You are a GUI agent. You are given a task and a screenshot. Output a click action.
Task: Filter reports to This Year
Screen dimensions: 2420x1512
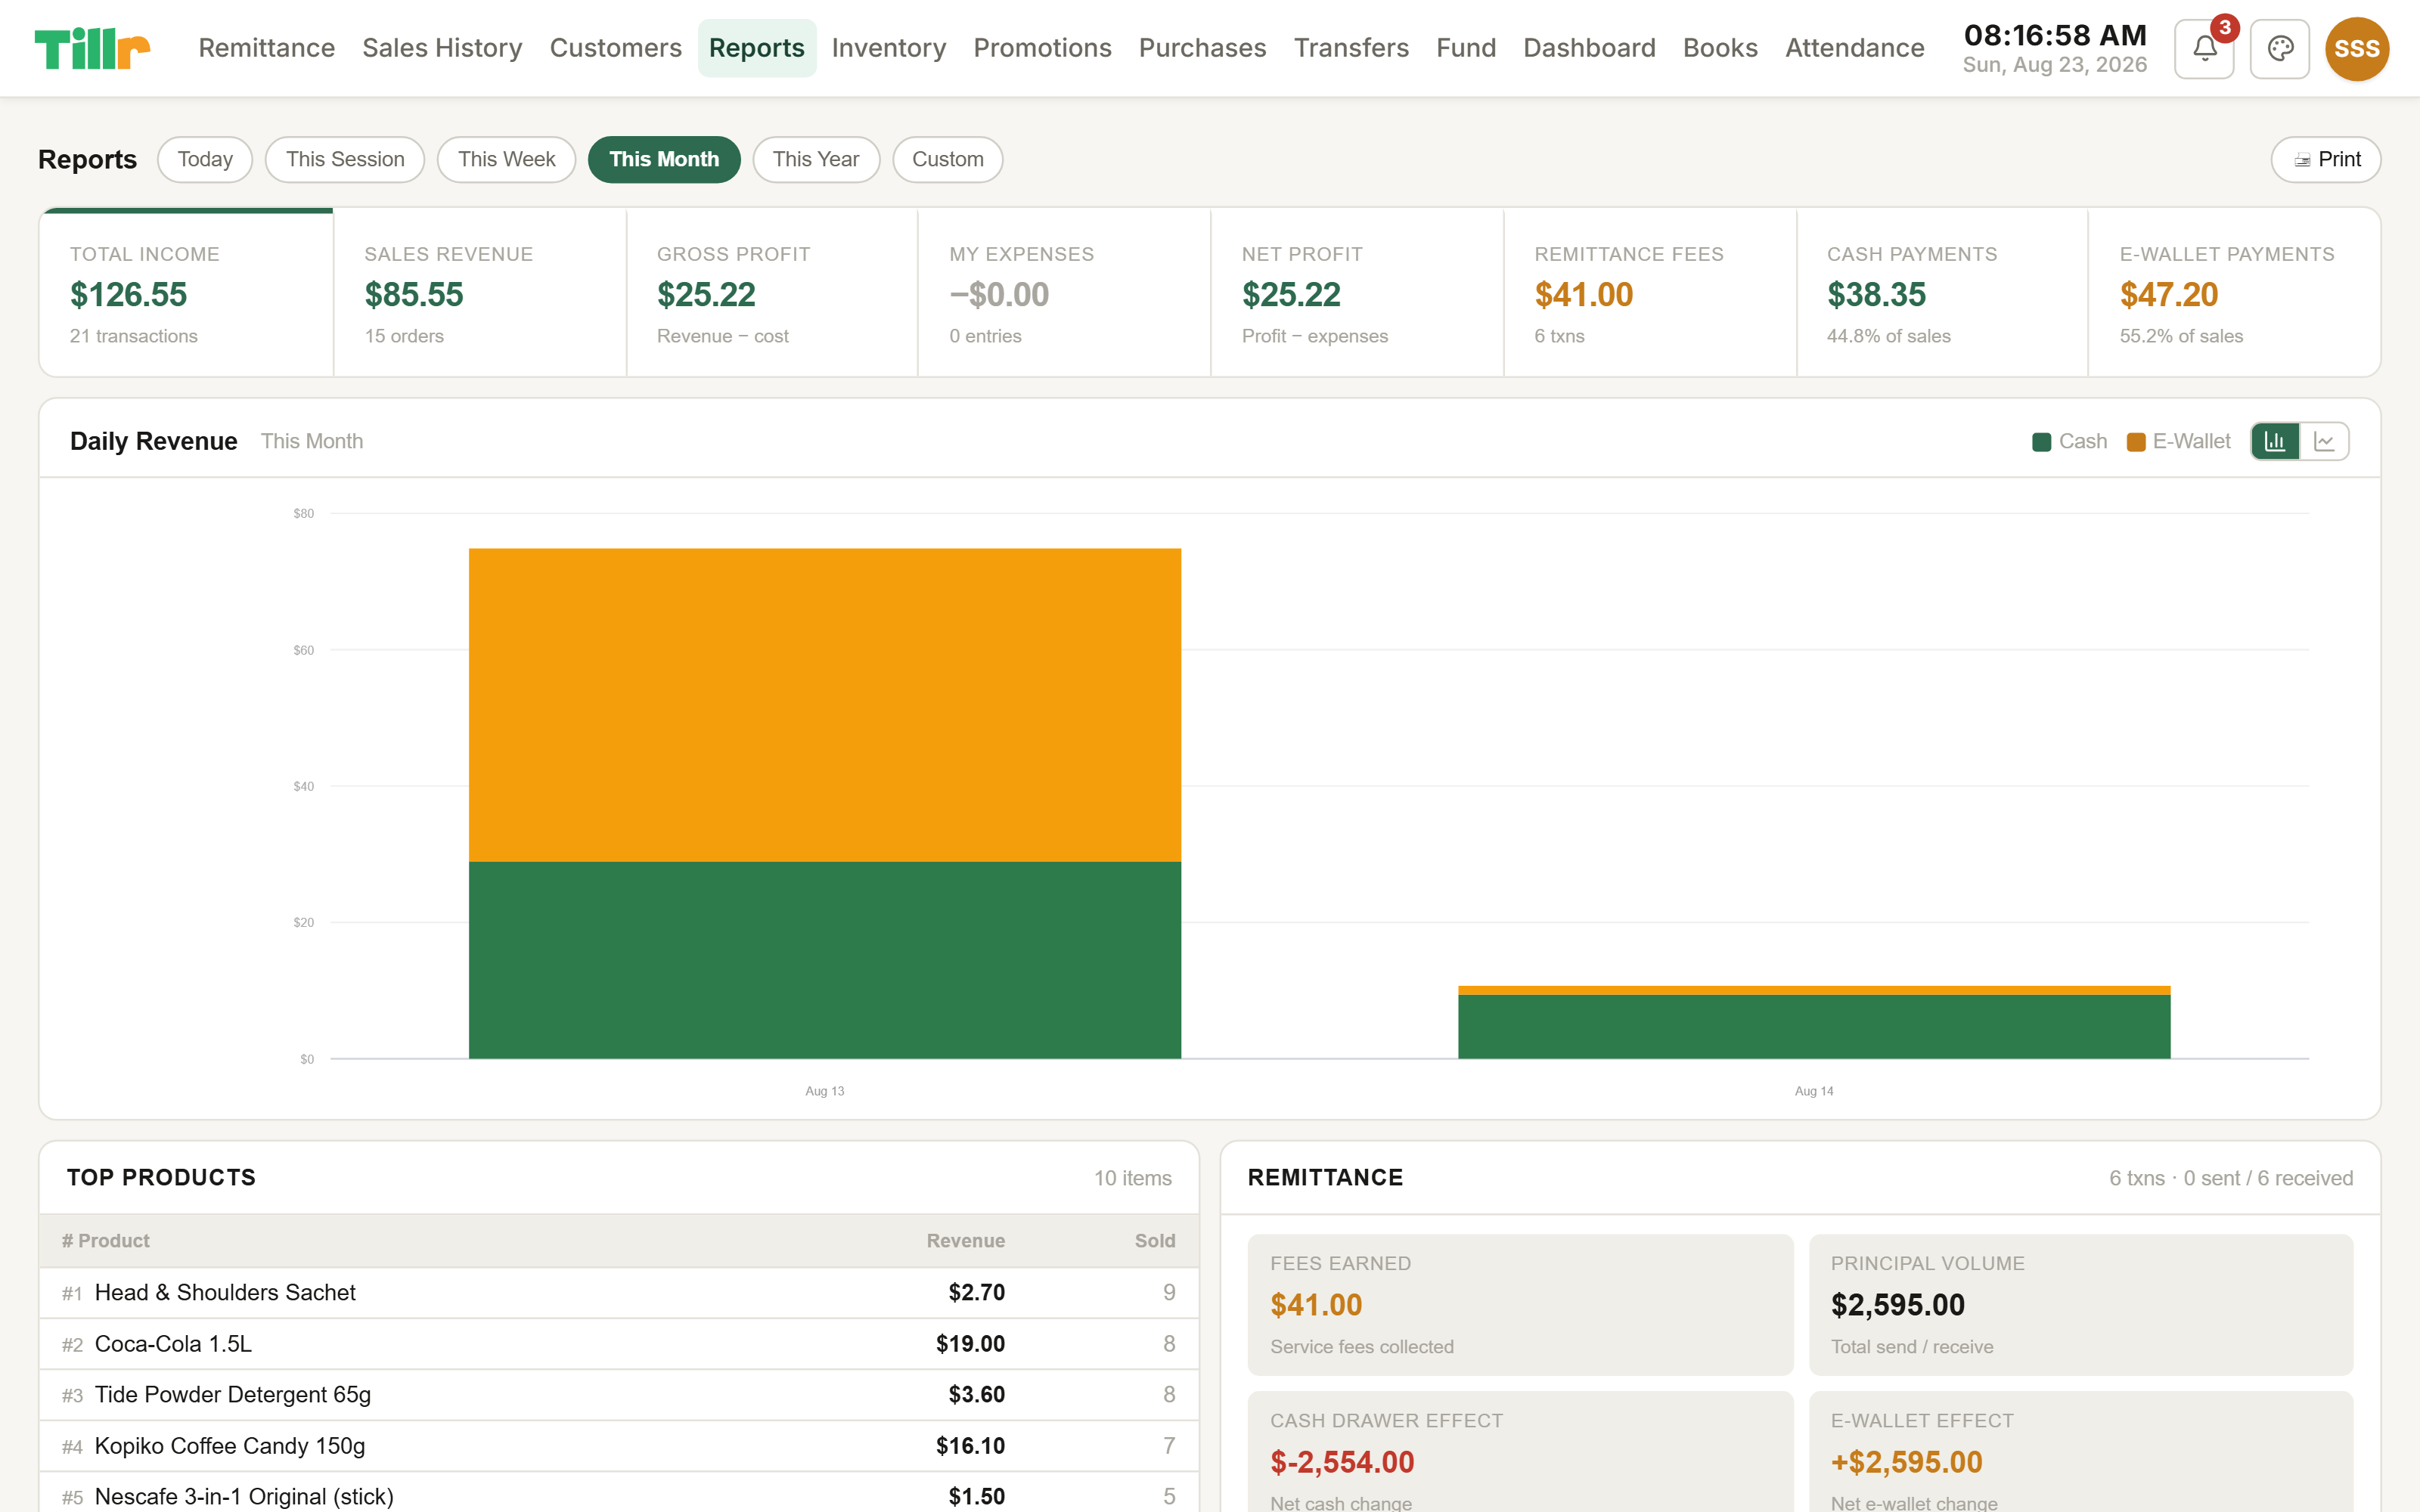coord(816,159)
